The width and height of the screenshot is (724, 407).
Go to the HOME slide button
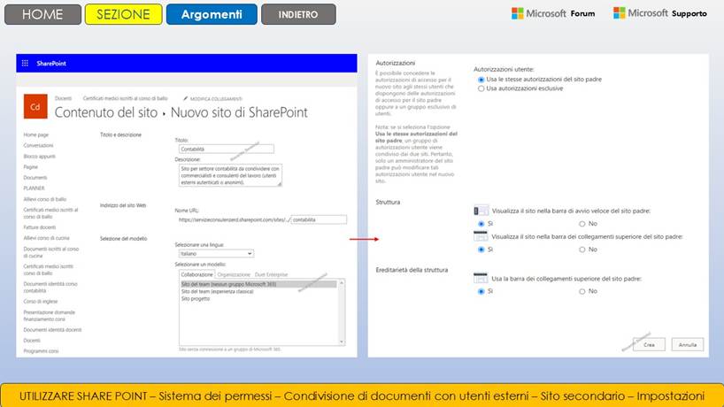pos(42,14)
